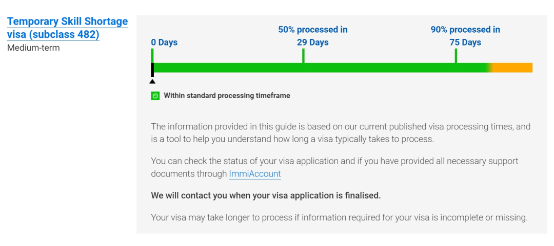
Task: Open the Temporary Skill Shortage visa link
Action: pyautogui.click(x=67, y=28)
